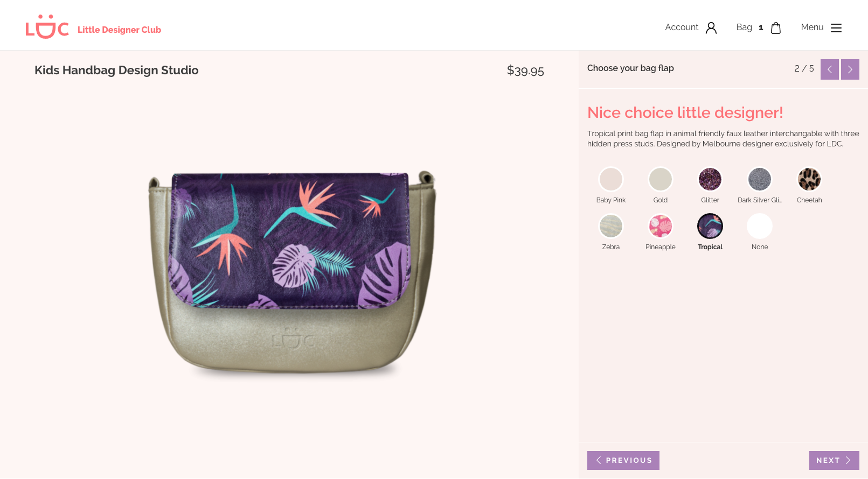Viewport: 868px width, 479px height.
Task: Go back using the left chevron arrow
Action: [829, 69]
